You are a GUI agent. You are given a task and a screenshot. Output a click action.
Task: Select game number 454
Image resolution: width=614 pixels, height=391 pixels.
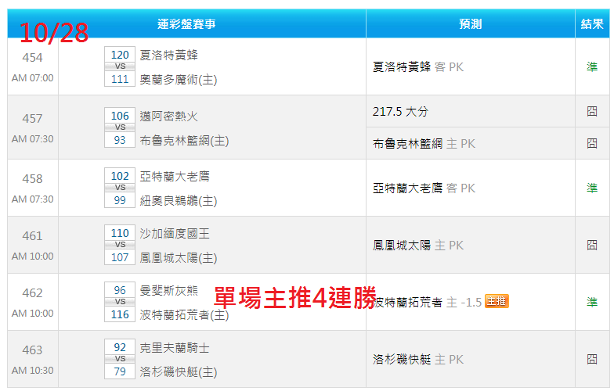tap(32, 58)
